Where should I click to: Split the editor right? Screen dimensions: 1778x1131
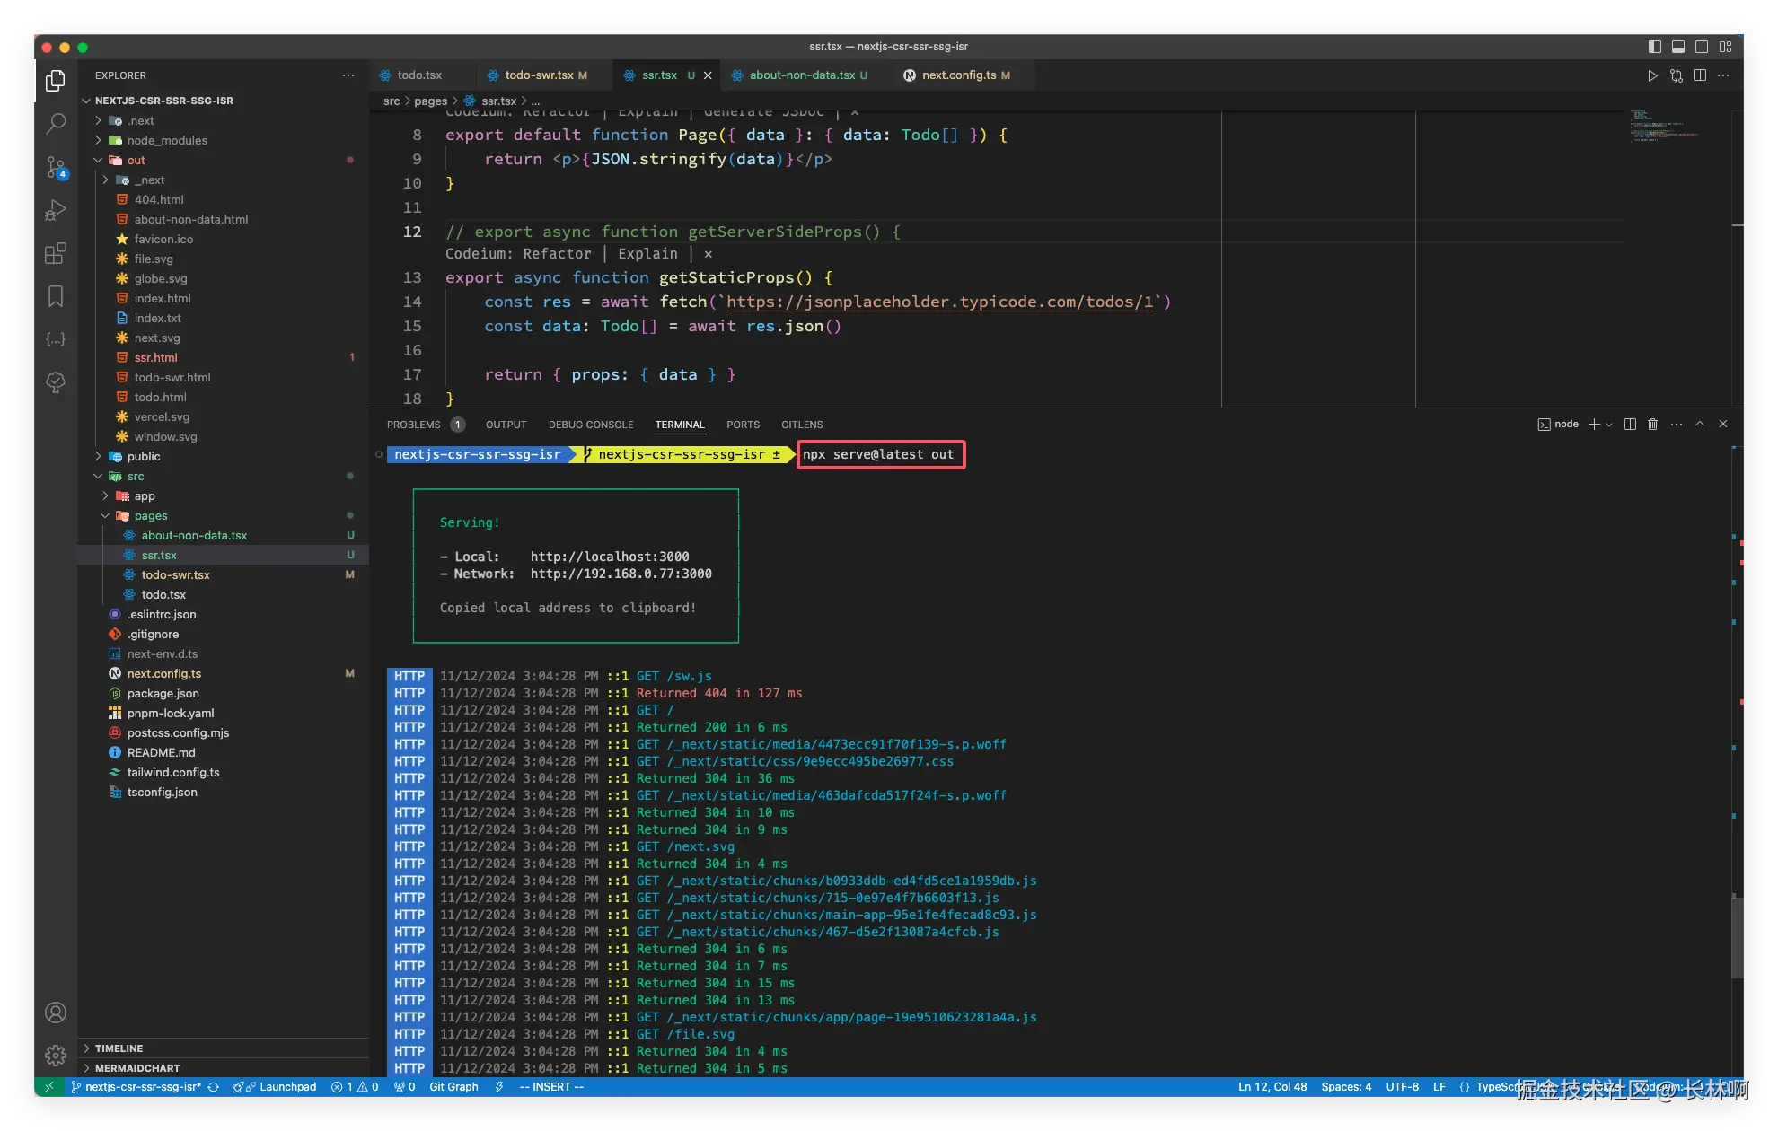1700,75
